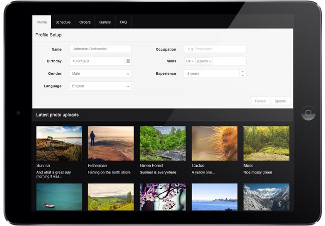Click the Fisherman photo title
Image resolution: width=325 pixels, height=226 pixels.
(97, 166)
